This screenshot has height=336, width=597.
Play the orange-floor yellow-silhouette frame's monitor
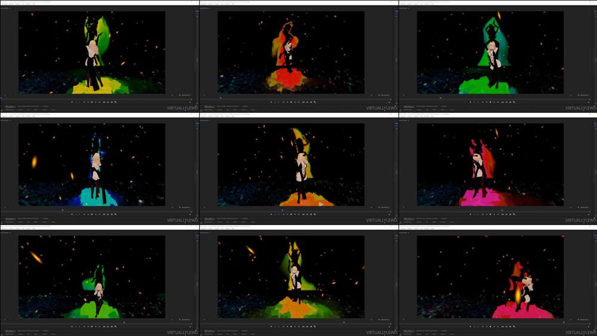(x=291, y=214)
